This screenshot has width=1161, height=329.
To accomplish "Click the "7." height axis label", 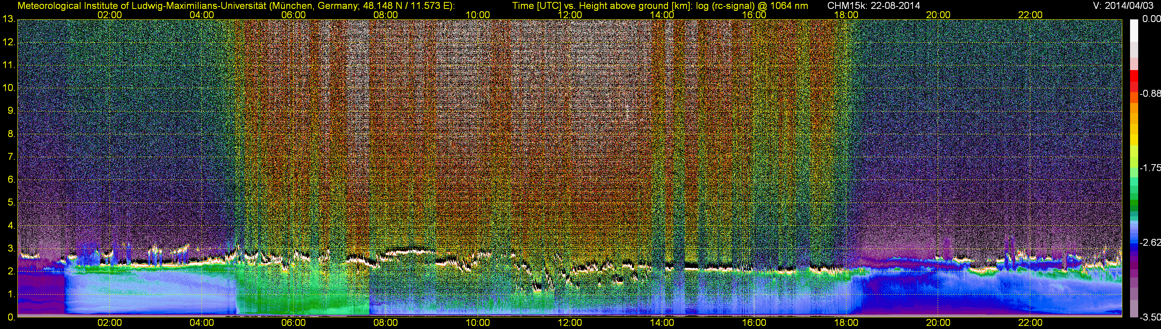I will point(11,157).
